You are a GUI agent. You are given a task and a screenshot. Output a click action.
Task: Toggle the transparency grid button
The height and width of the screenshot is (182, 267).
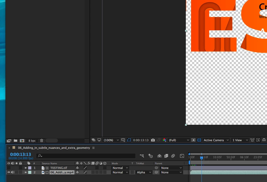199,140
